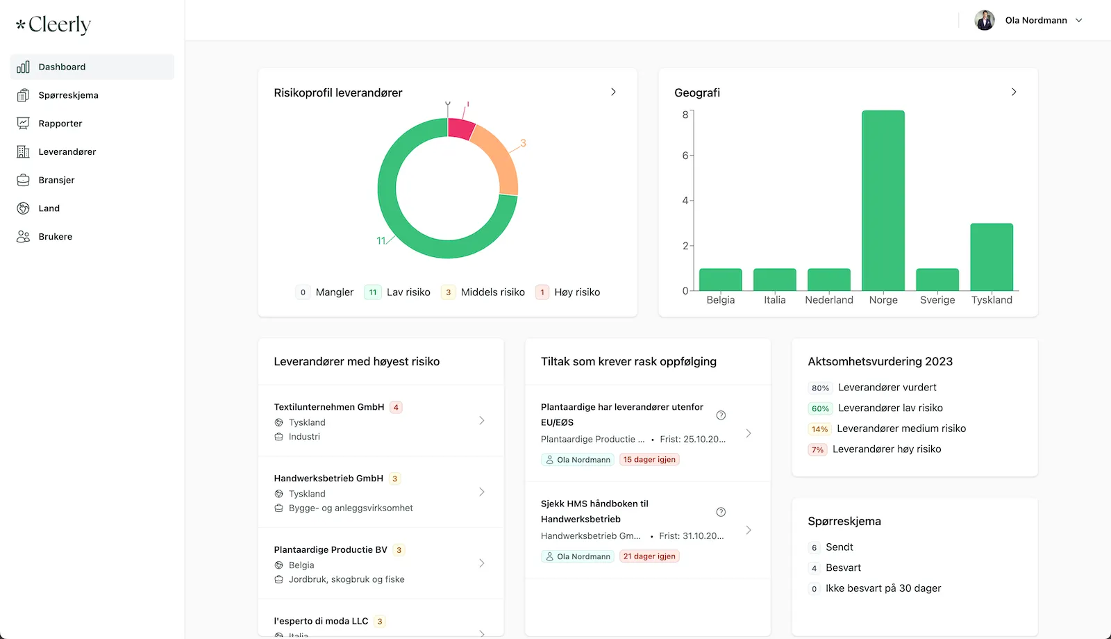Open details for Textilunternehmen GmbH via its chevron

(x=482, y=420)
